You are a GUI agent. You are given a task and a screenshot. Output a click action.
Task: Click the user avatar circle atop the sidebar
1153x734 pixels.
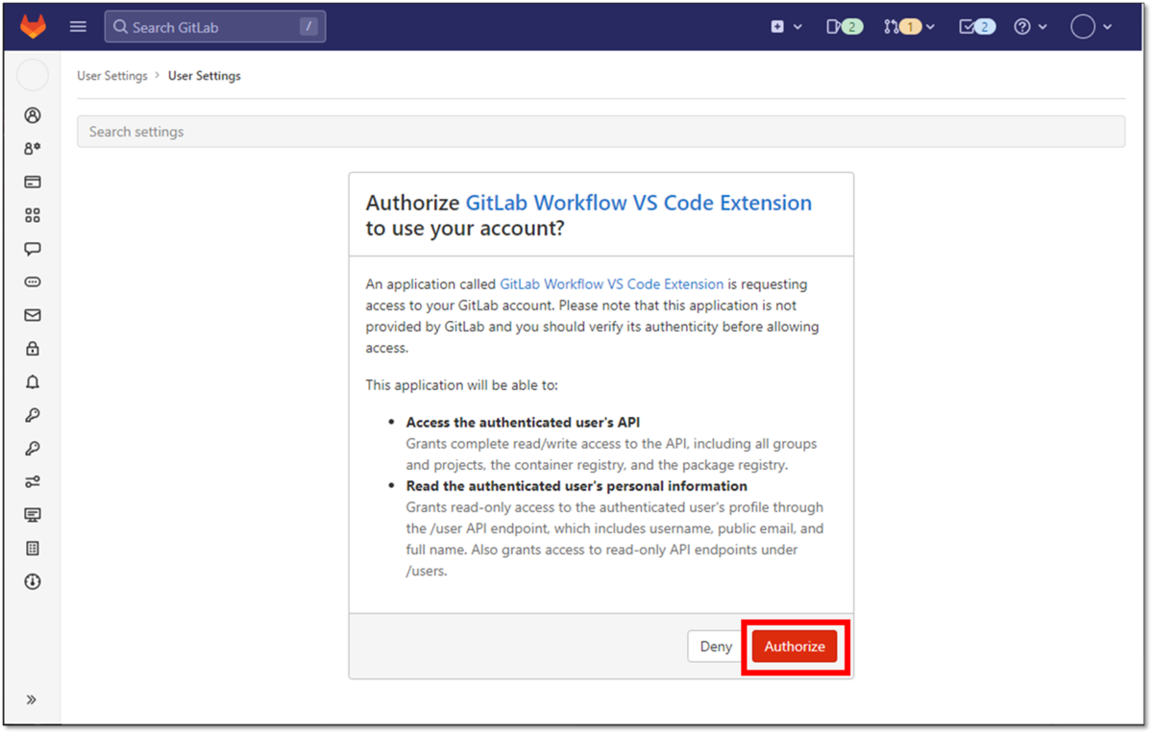(33, 75)
